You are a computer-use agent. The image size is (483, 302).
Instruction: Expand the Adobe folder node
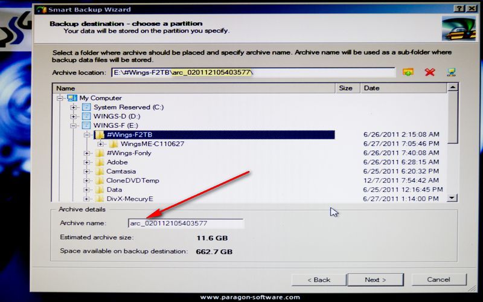coord(87,162)
